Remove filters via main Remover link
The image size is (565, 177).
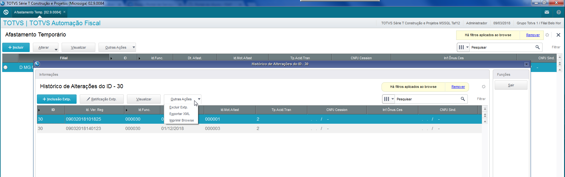click(533, 35)
